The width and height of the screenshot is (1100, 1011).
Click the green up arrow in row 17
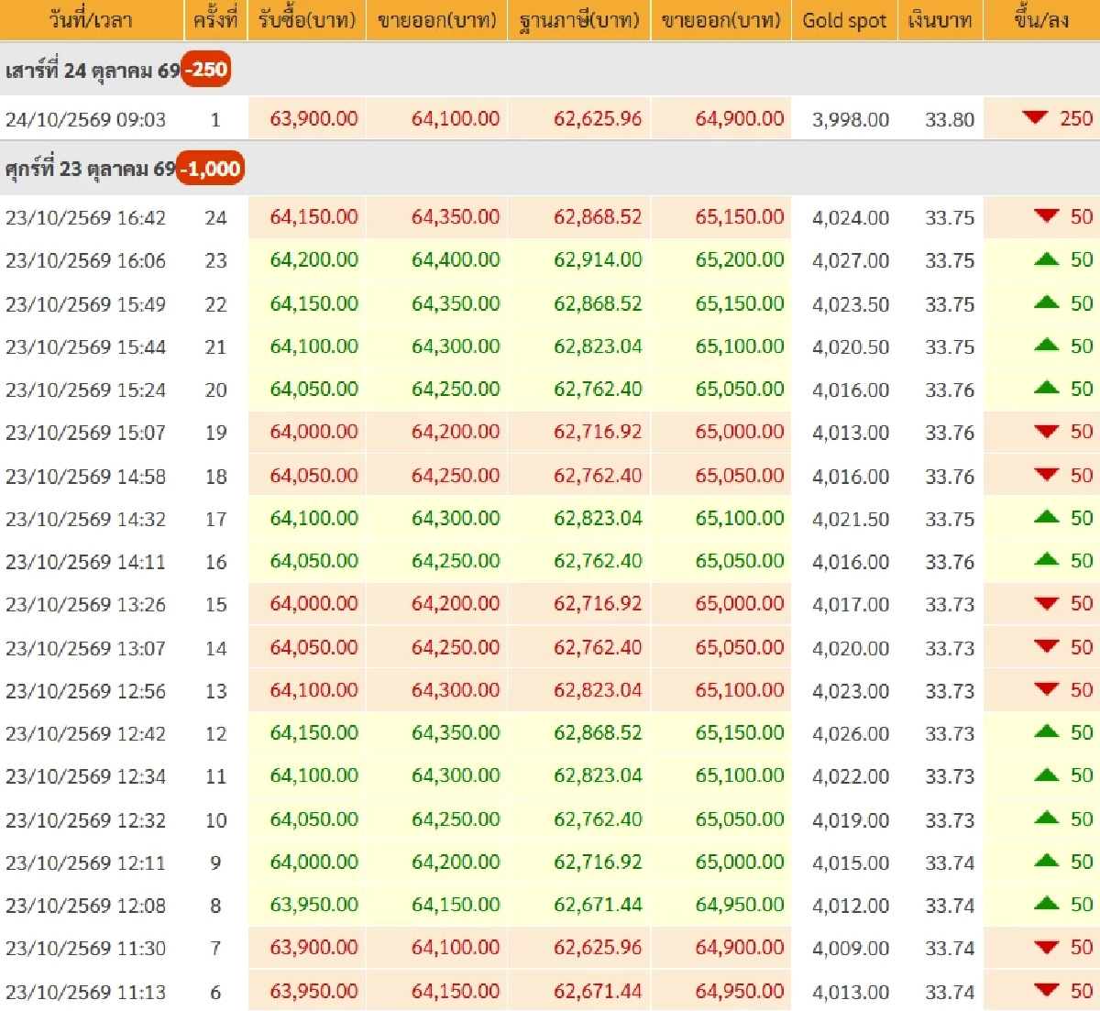1046,517
